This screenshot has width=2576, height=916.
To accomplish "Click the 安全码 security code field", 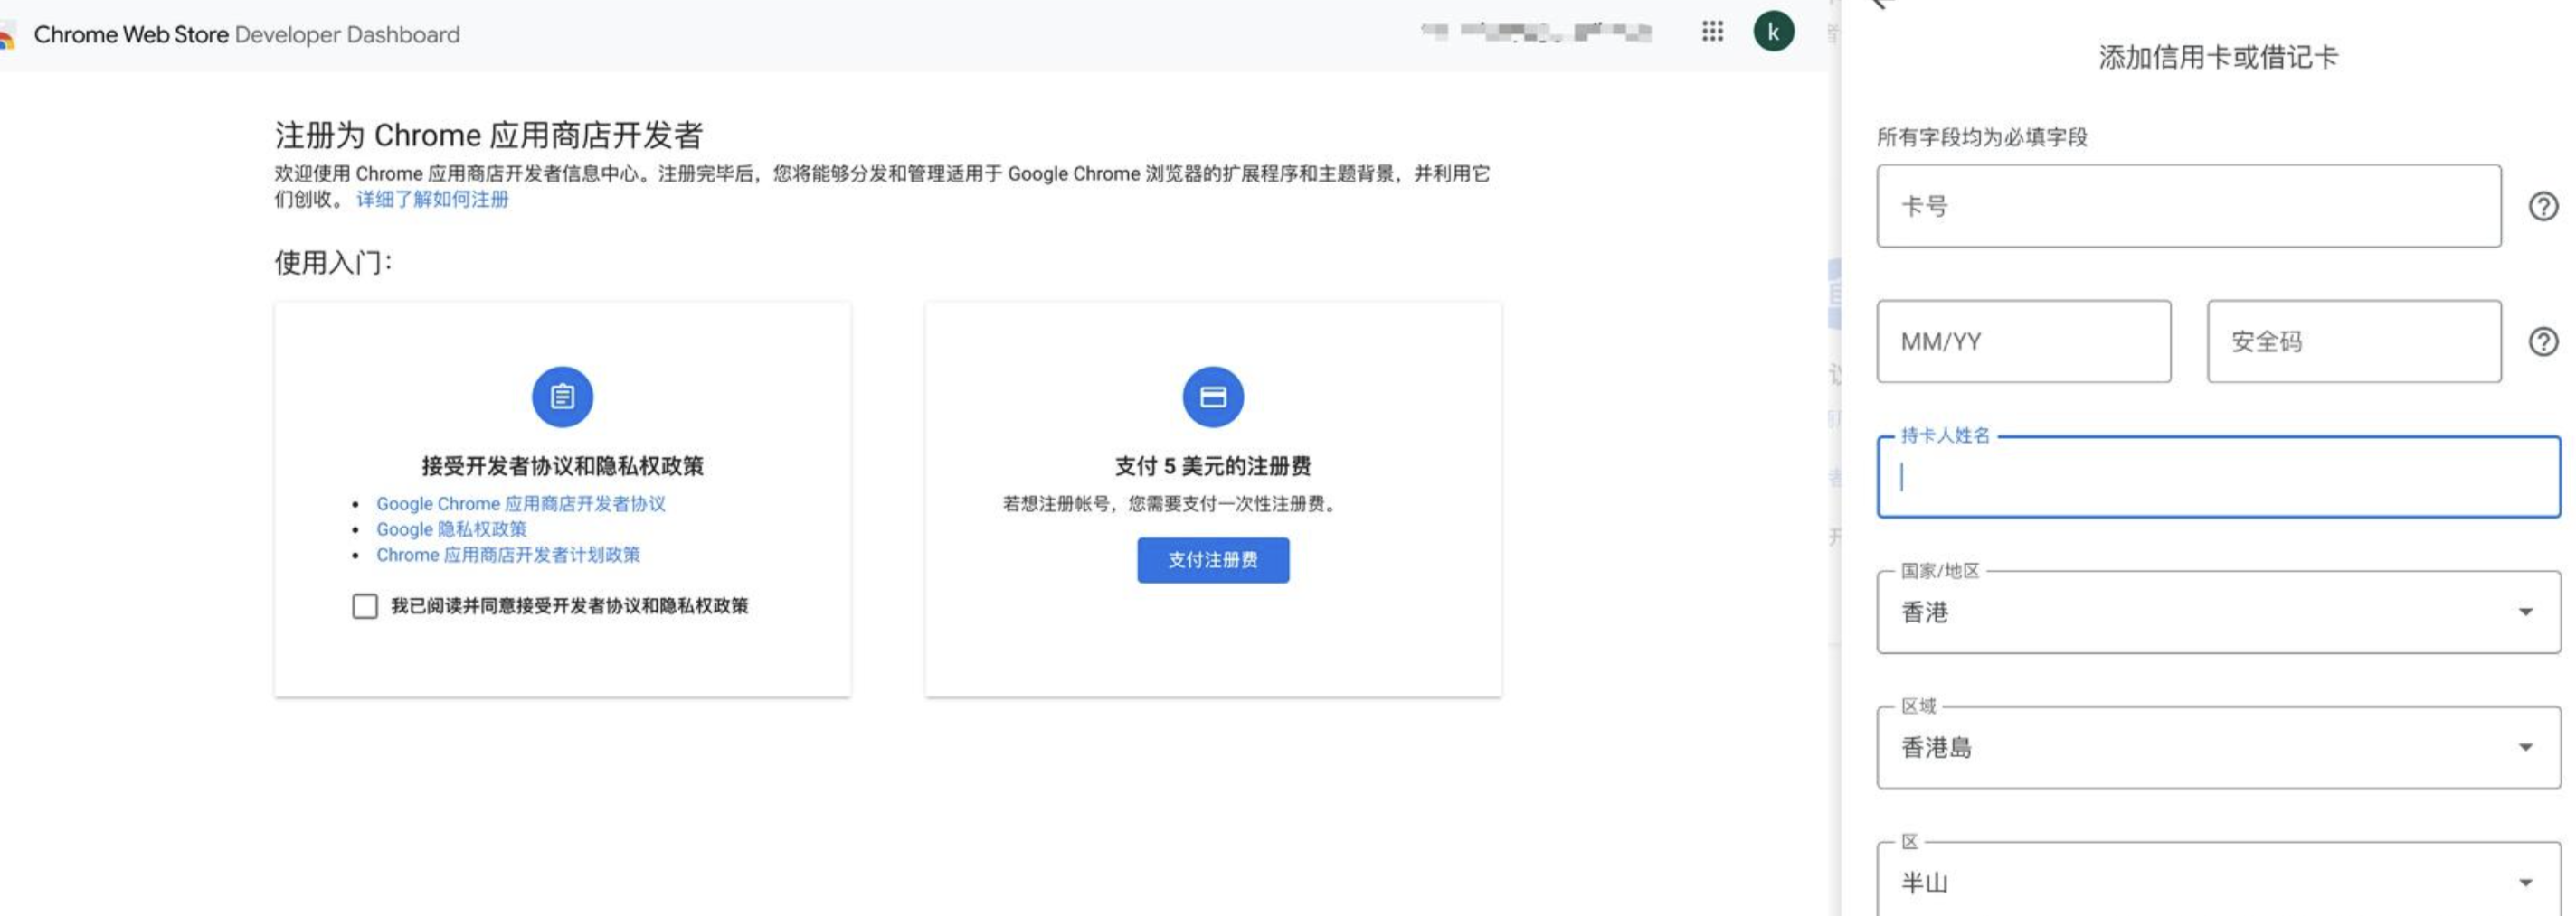I will [2354, 341].
